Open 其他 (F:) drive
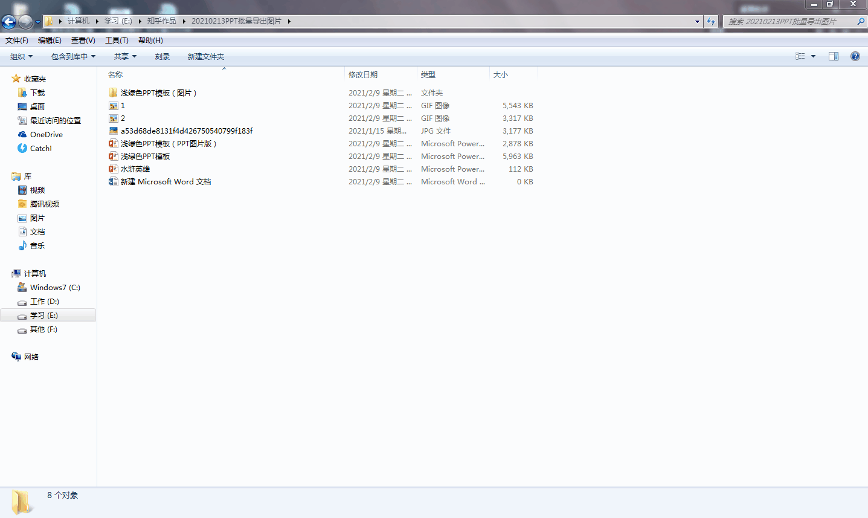 [43, 329]
